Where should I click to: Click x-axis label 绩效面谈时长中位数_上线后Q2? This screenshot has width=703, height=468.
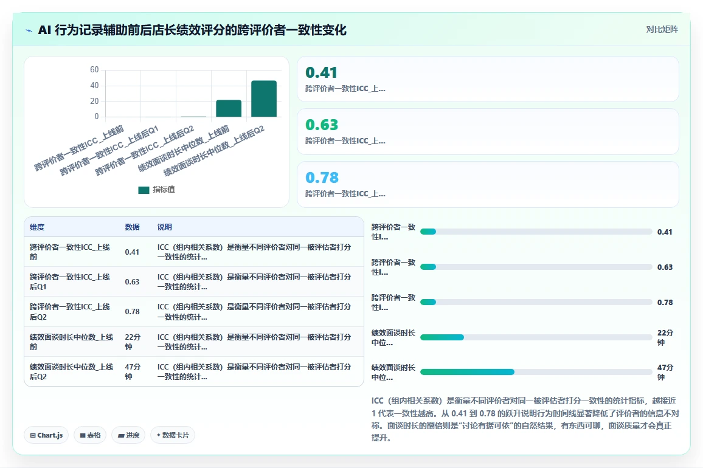pyautogui.click(x=214, y=151)
